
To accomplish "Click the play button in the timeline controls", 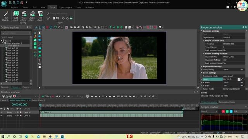I will (x=107, y=96).
